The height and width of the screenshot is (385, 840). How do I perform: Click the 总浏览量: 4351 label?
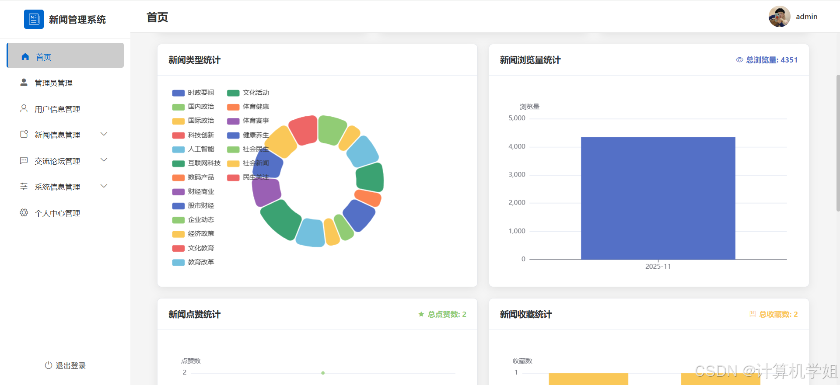(772, 60)
